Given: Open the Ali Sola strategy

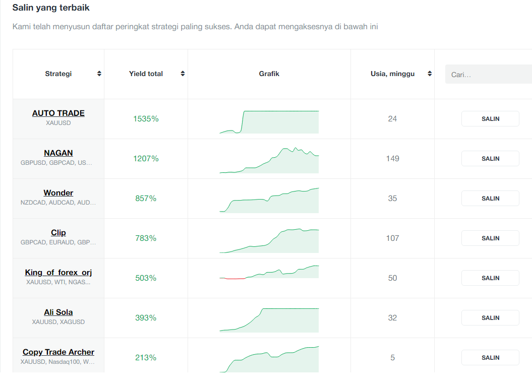Looking at the screenshot, I should (x=58, y=312).
